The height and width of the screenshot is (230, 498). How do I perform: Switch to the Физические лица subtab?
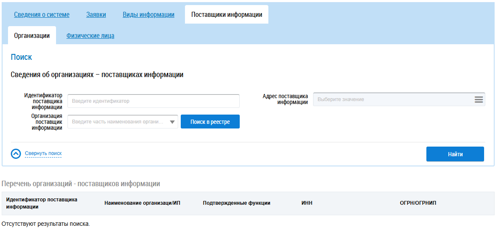point(90,36)
